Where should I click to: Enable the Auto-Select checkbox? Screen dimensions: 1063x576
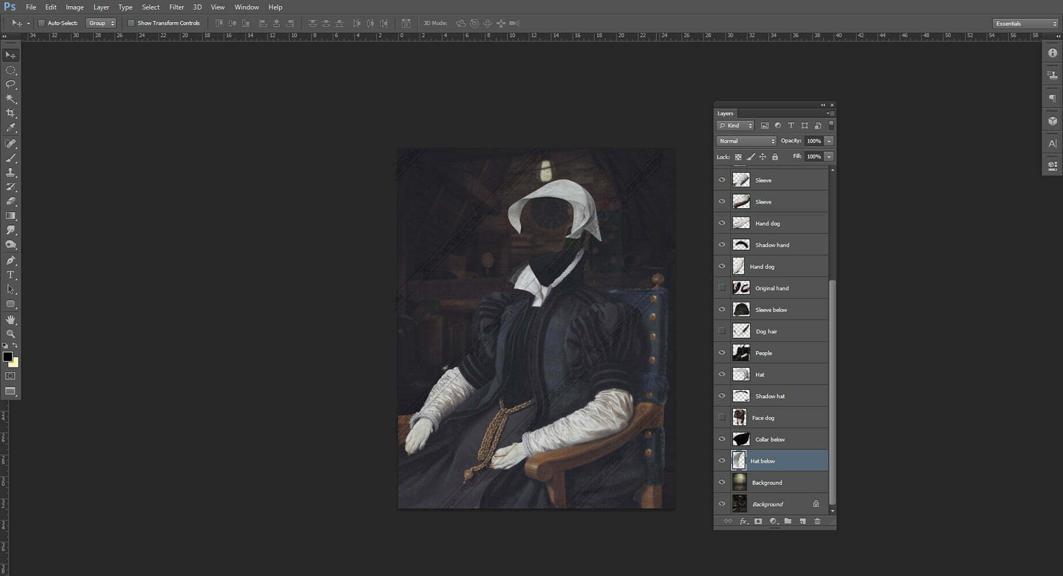click(x=41, y=23)
